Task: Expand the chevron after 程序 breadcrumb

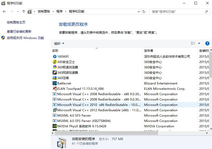Action: [x=66, y=12]
